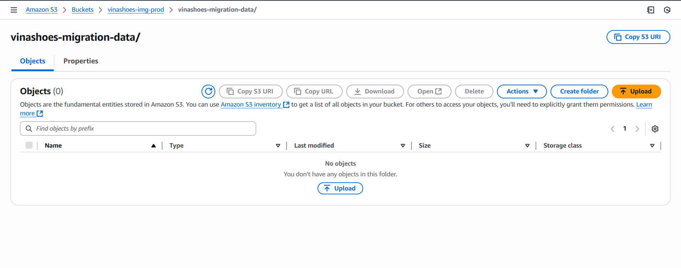
Task: Click the Create folder button
Action: tap(579, 91)
